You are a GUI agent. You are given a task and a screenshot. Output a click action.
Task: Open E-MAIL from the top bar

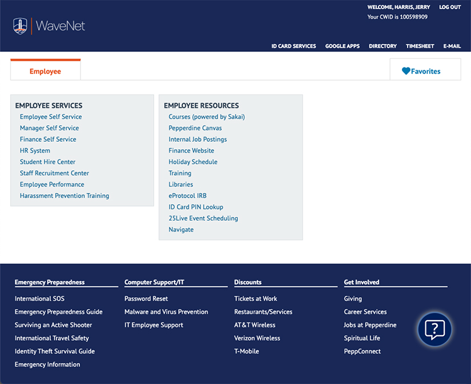[x=452, y=46]
